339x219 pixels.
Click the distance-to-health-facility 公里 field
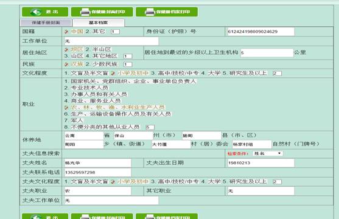point(267,52)
